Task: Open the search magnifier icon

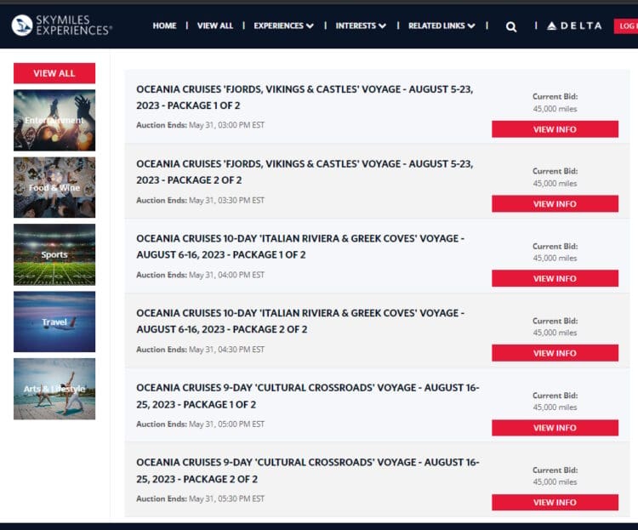Action: [511, 26]
